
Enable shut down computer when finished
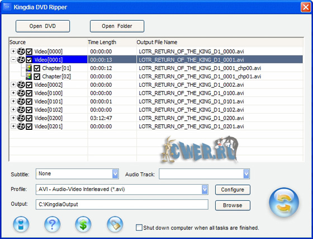pyautogui.click(x=139, y=228)
